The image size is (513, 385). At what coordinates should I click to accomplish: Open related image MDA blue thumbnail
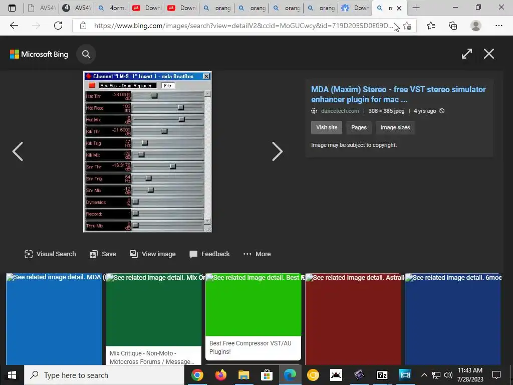(54, 319)
